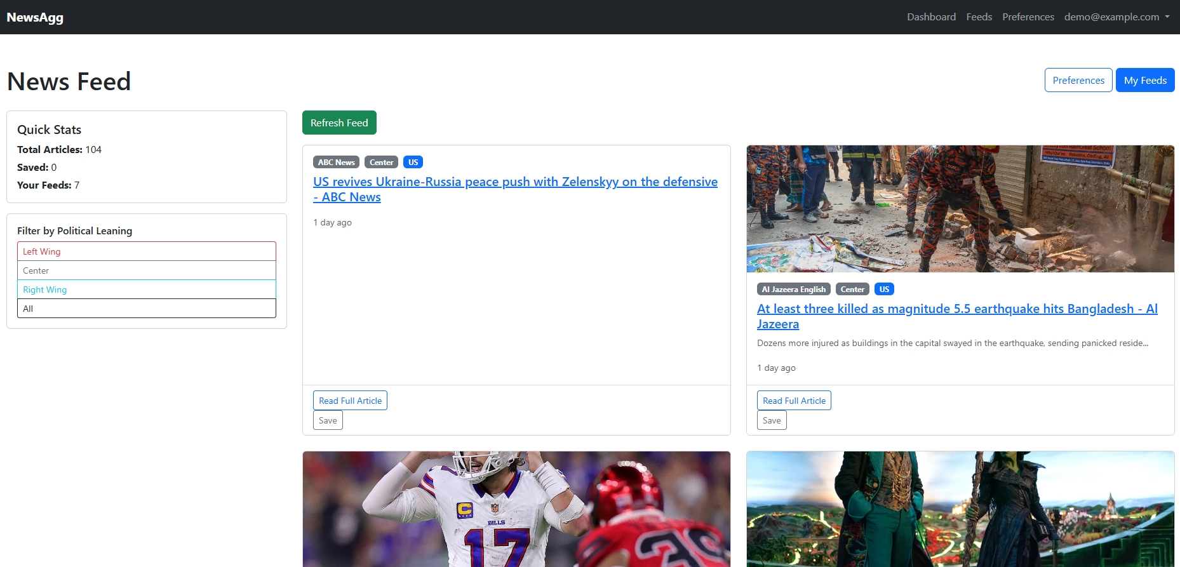Save the Al Jazeera earthquake article
This screenshot has height=567, width=1180.
[x=772, y=420]
